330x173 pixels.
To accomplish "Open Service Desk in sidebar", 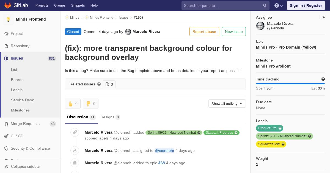I will (x=22, y=100).
